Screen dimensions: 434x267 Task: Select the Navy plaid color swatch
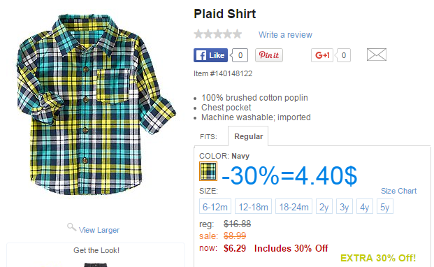coord(208,171)
